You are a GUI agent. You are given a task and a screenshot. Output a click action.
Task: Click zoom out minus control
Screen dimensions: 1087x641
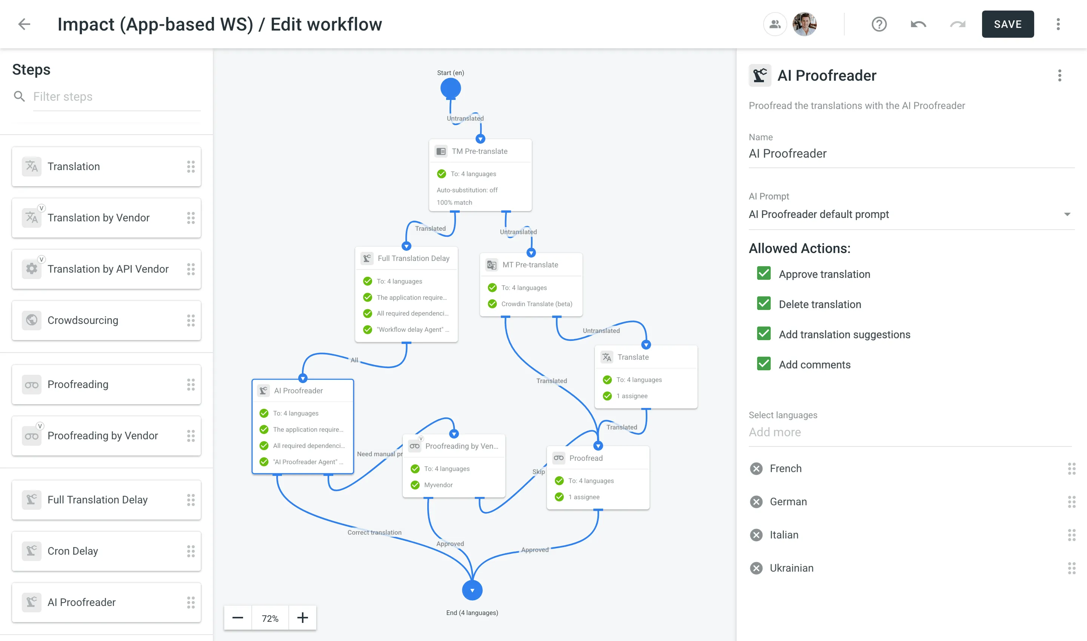point(237,617)
